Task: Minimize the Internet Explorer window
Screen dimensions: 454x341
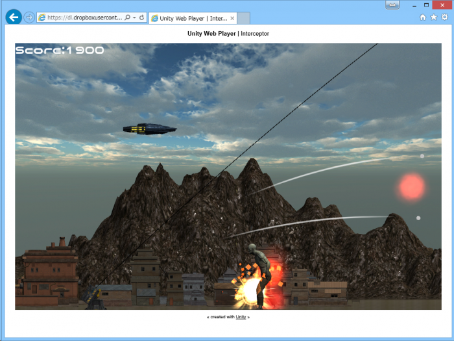Action: point(414,5)
